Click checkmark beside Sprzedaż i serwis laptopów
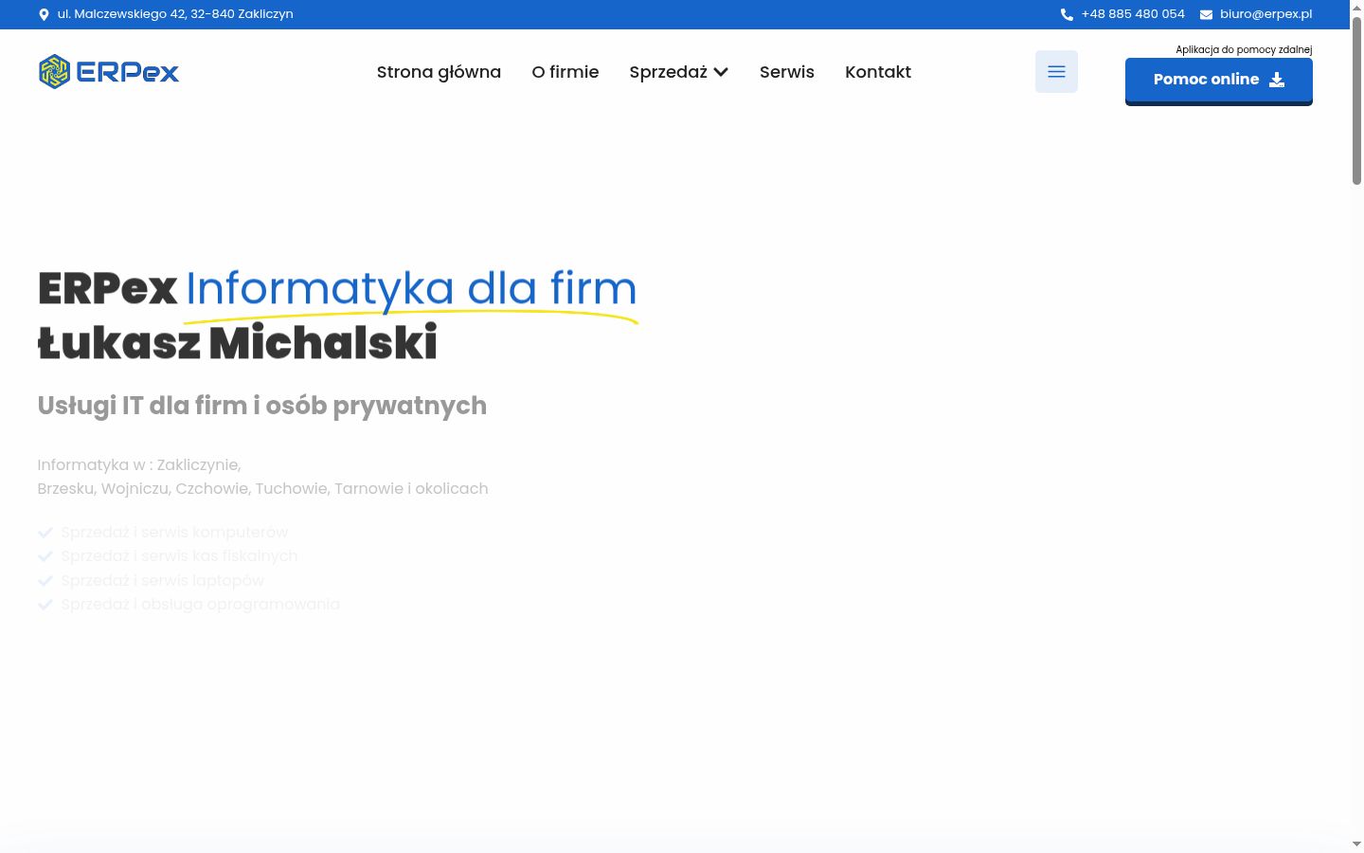The image size is (1364, 853). pos(45,581)
